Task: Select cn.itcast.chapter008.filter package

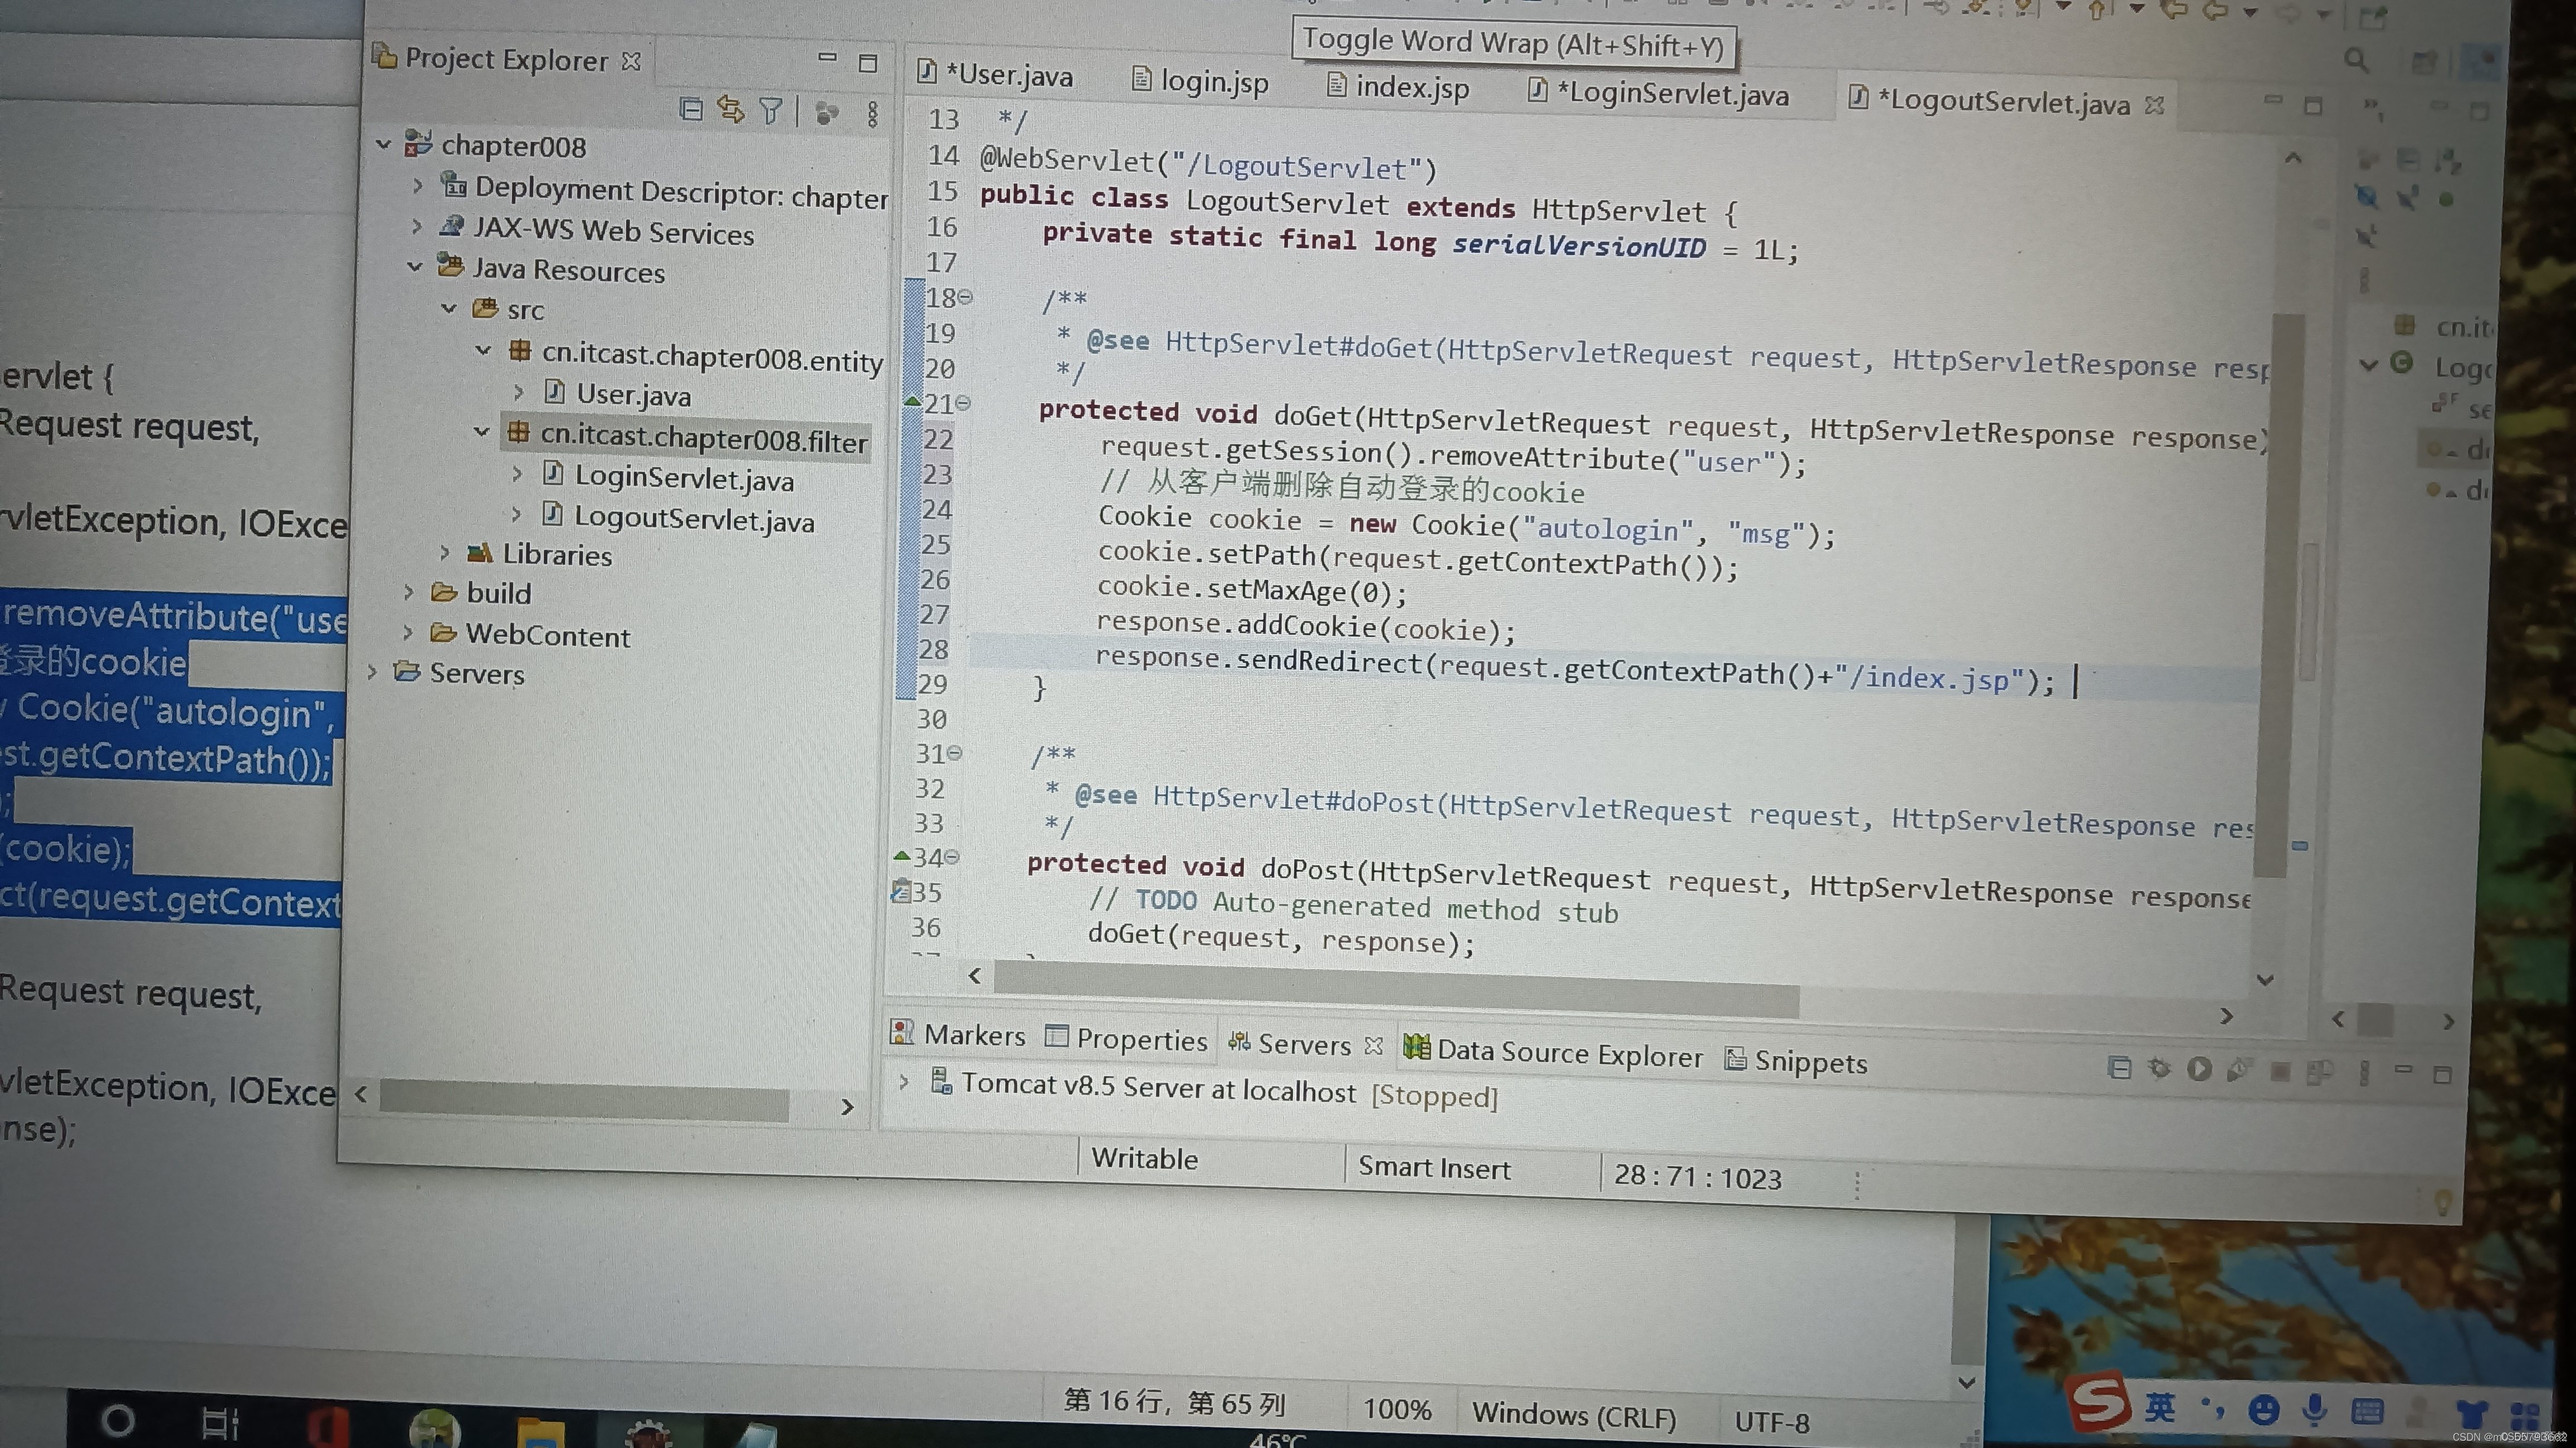Action: tap(688, 438)
